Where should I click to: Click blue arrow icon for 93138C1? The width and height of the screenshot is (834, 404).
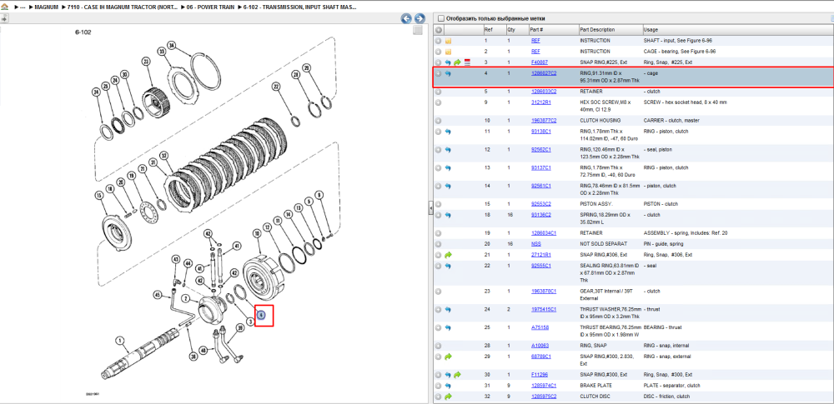click(448, 132)
